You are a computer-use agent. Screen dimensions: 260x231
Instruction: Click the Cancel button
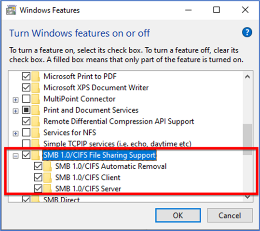pyautogui.click(x=230, y=216)
